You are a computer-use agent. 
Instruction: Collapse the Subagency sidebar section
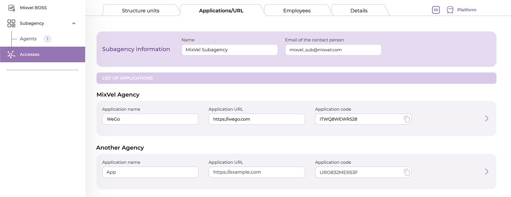pyautogui.click(x=74, y=23)
